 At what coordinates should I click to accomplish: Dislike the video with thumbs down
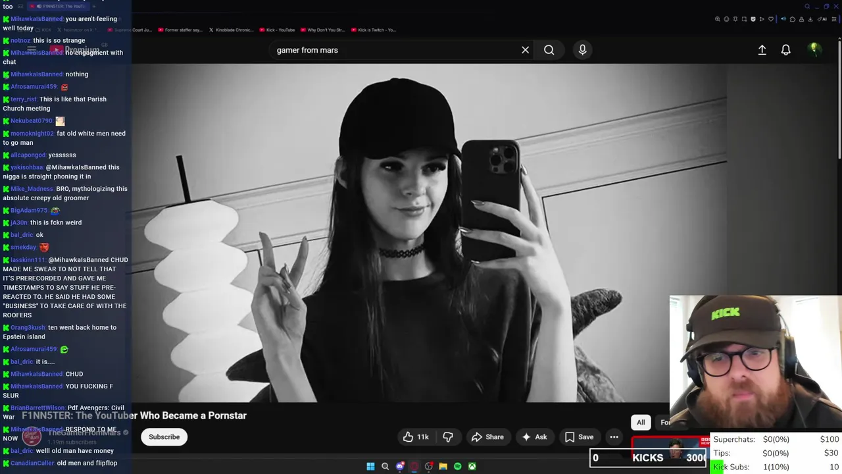(x=448, y=437)
